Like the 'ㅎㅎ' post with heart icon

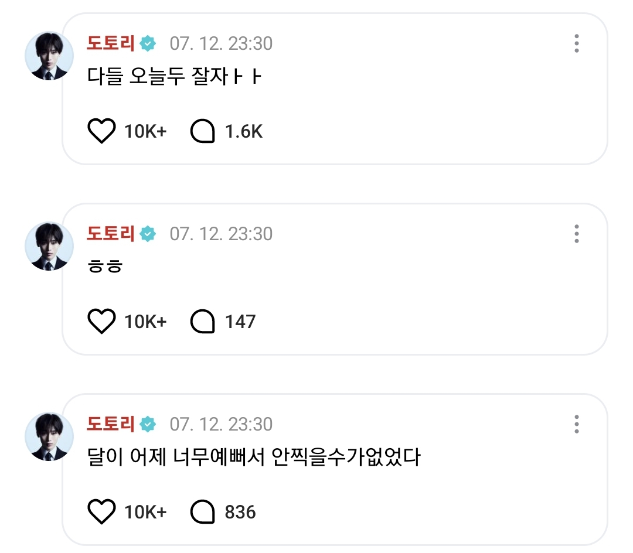102,322
